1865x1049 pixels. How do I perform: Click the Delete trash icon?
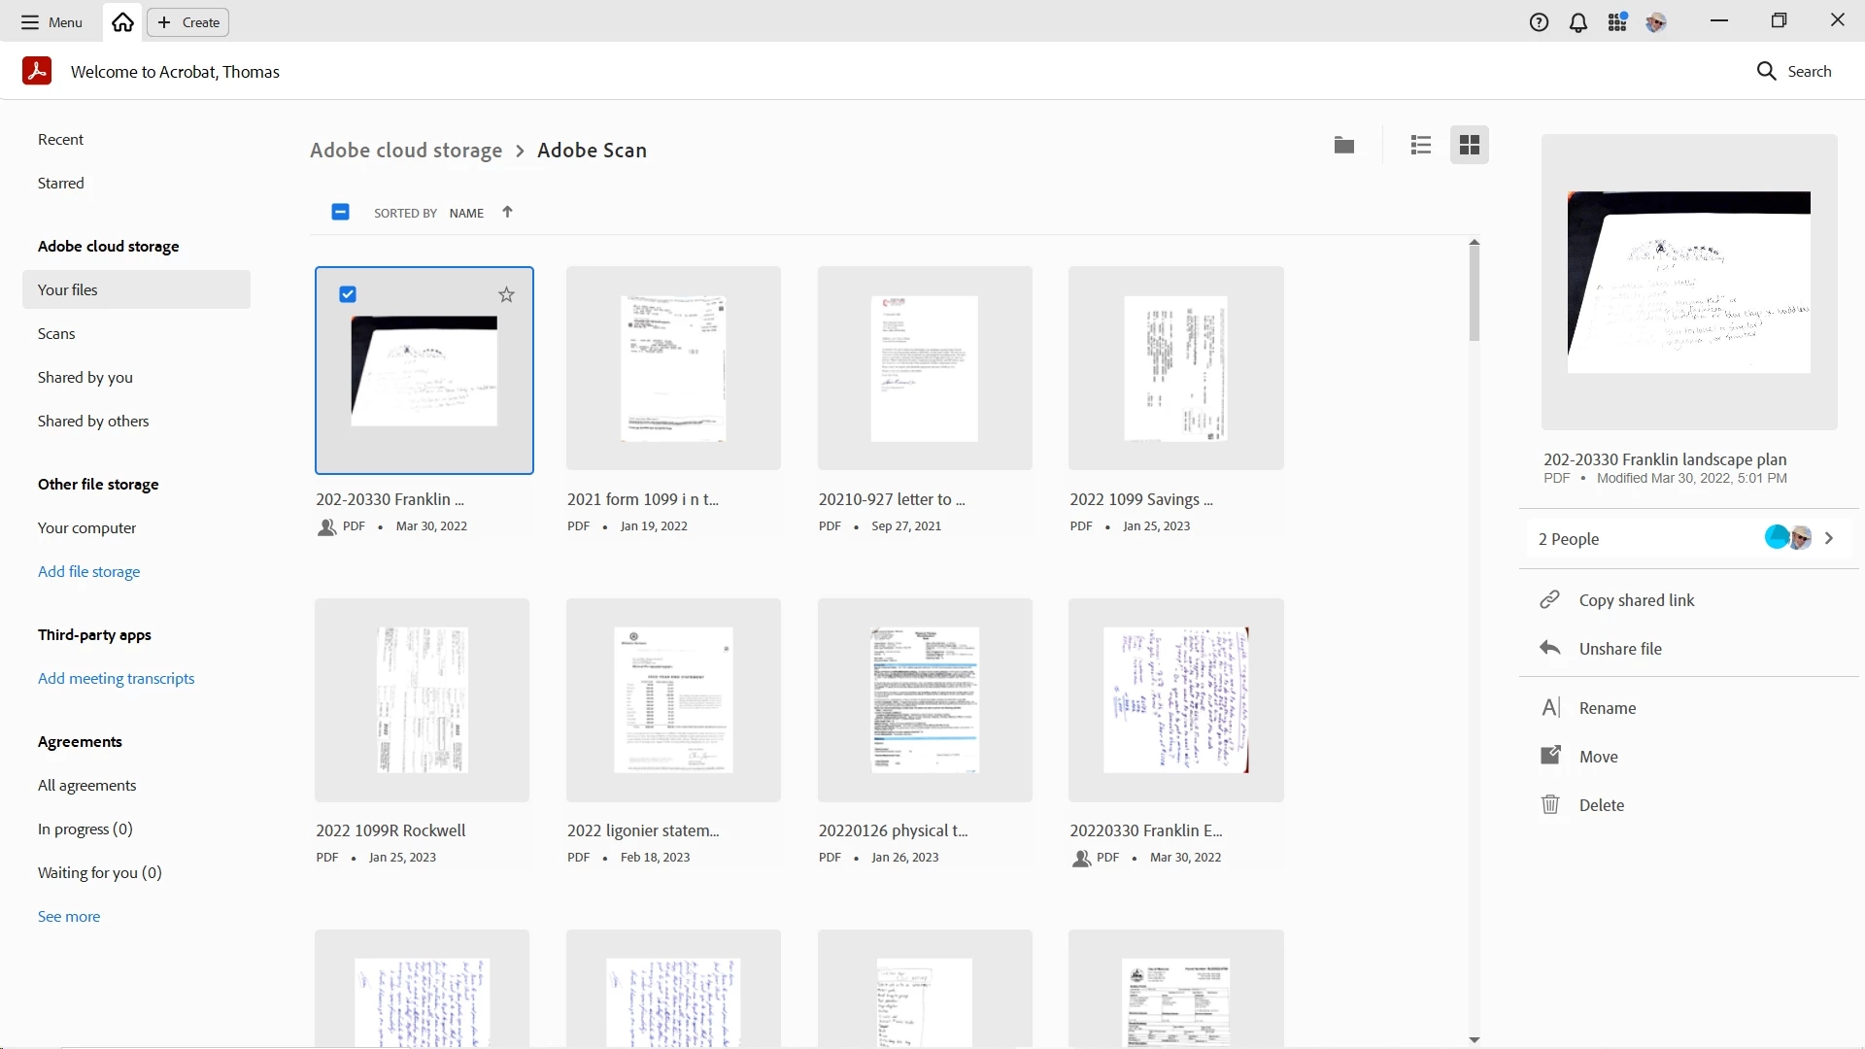(1550, 805)
